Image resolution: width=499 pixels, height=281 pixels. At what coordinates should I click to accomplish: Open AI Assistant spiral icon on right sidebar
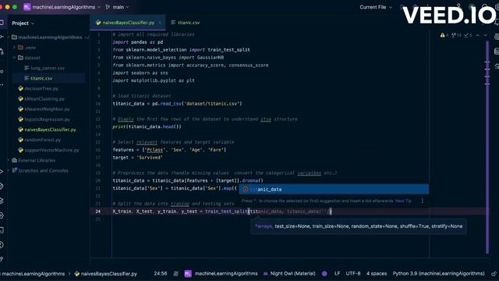497,37
